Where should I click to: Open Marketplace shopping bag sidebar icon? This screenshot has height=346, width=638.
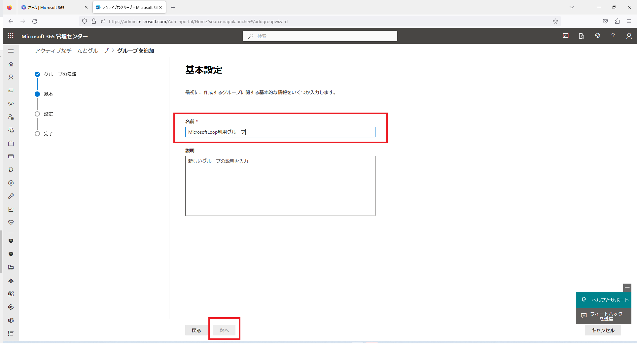point(11,143)
